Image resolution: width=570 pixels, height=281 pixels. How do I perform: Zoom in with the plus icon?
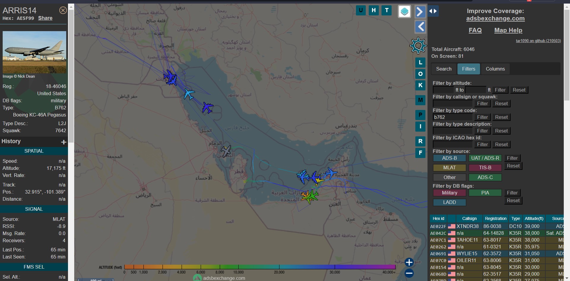(409, 262)
